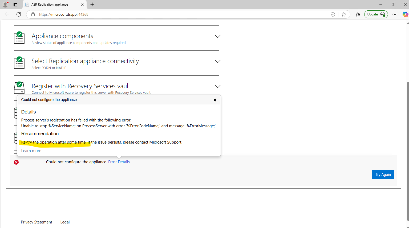The image size is (409, 228).
Task: Click the browser Back arrow
Action: (x=7, y=14)
